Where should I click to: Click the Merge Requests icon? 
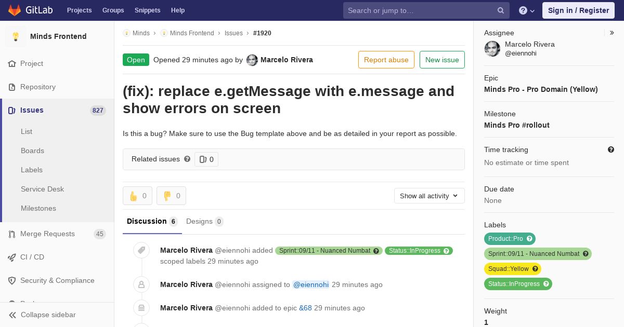point(12,234)
